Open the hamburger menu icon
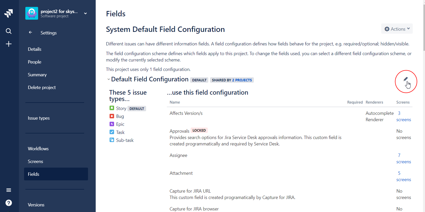425x212 pixels. pyautogui.click(x=9, y=190)
